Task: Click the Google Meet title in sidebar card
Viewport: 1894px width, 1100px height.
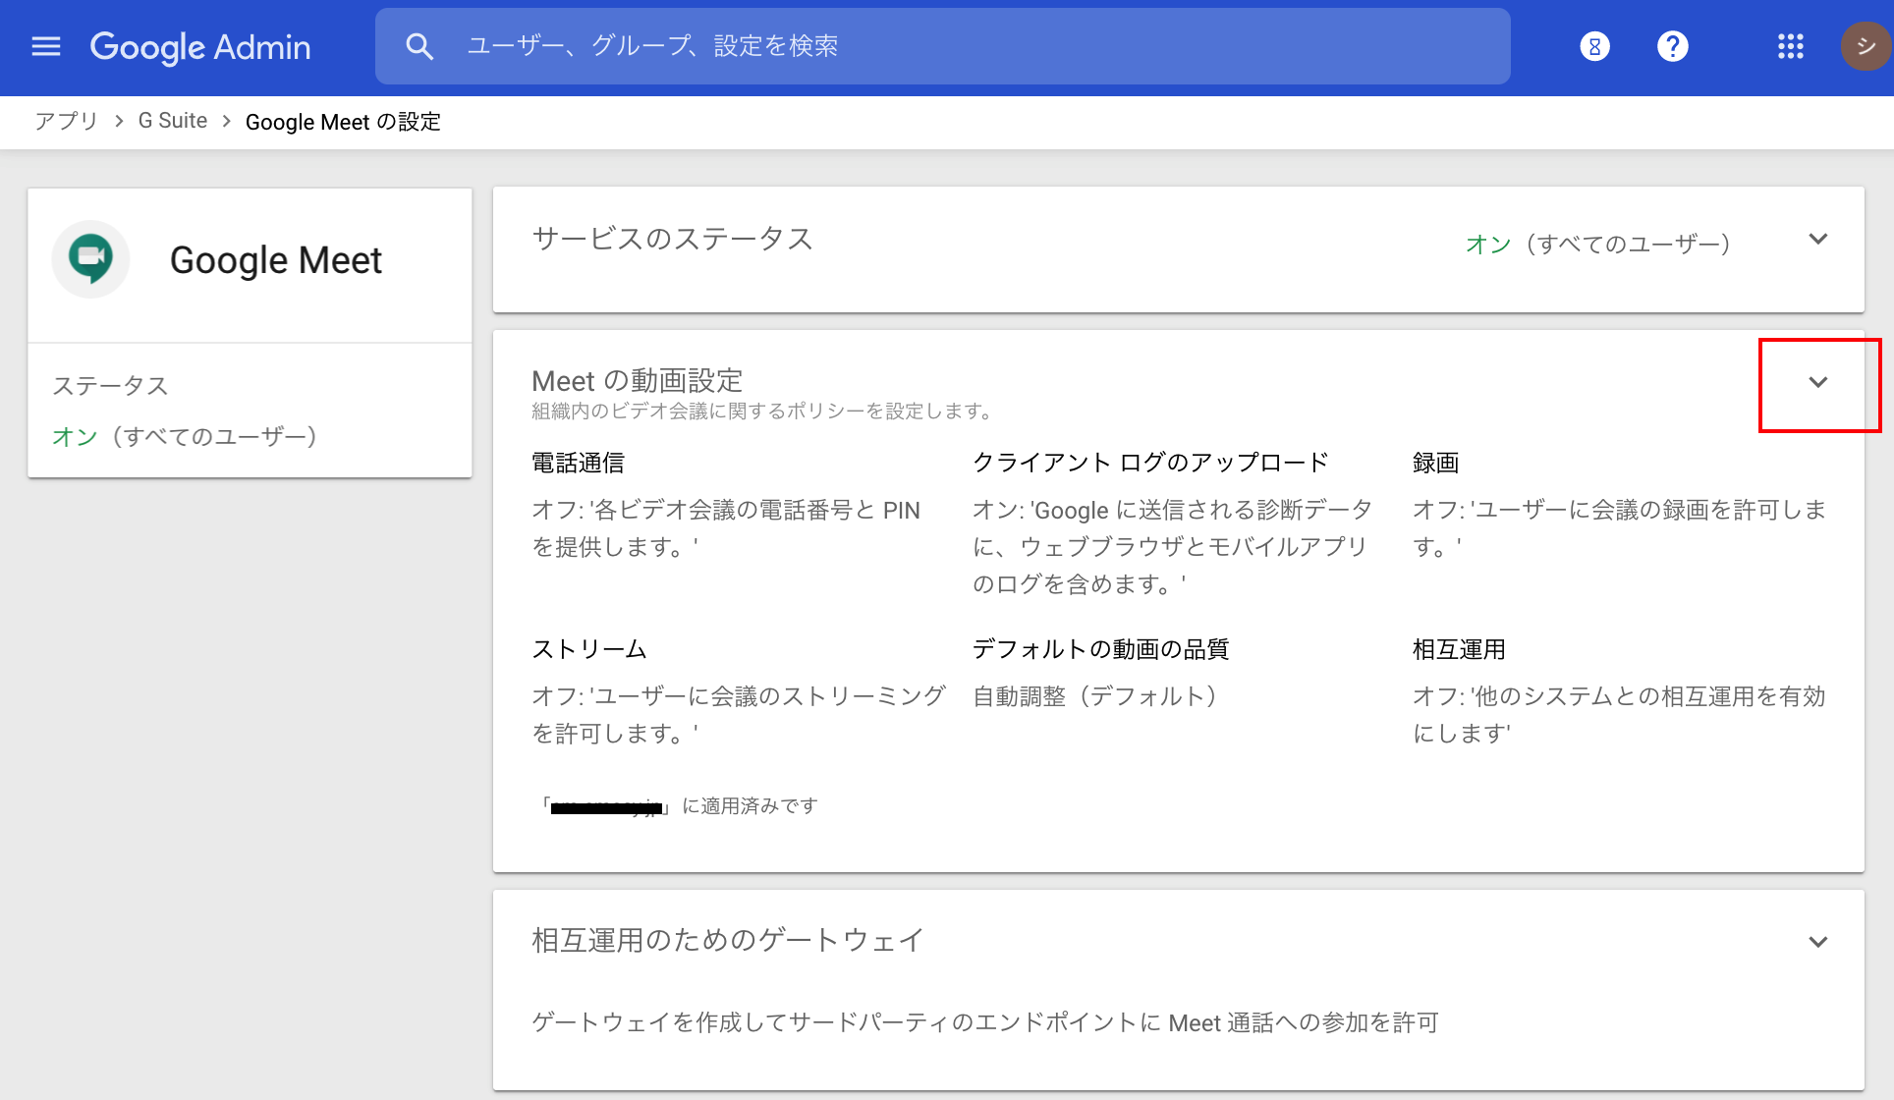Action: point(276,260)
